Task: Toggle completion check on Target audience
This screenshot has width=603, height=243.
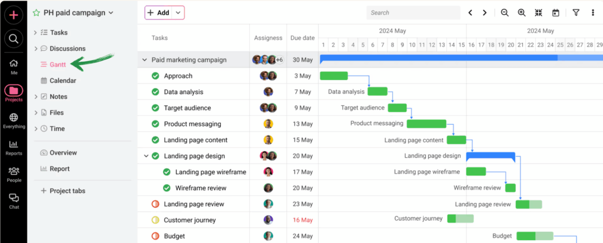Action: 155,108
